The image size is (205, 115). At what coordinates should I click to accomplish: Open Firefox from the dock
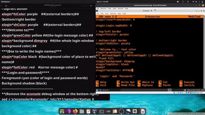75,111
